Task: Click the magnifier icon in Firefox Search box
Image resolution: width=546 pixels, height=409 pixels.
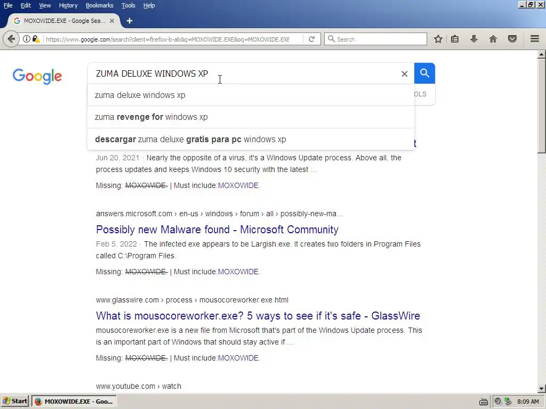Action: [331, 39]
